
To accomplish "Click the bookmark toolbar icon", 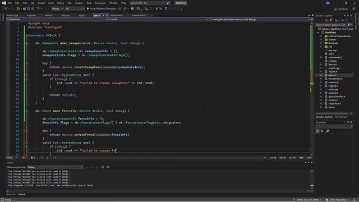I will tap(166, 9).
